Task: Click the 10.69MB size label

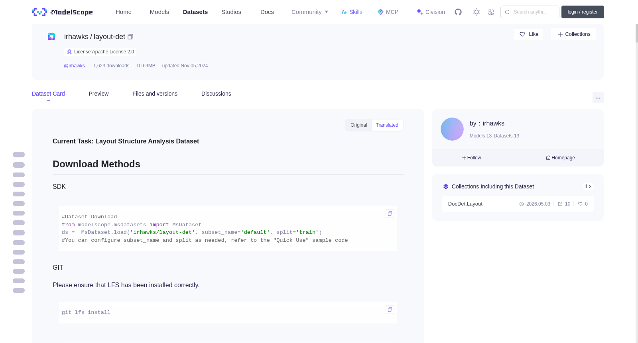Action: point(146,66)
